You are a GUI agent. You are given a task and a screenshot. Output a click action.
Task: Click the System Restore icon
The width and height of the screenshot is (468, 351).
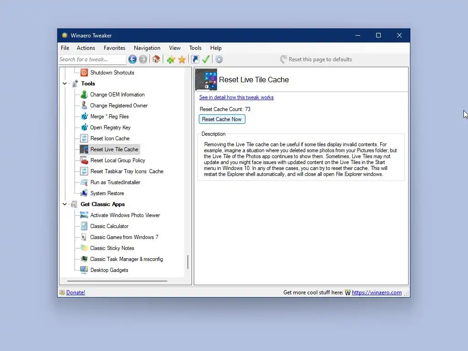coord(84,193)
